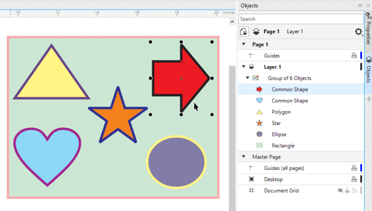This screenshot has width=372, height=211.
Task: Collapse the Objects docker with double arrows
Action: (360, 5)
